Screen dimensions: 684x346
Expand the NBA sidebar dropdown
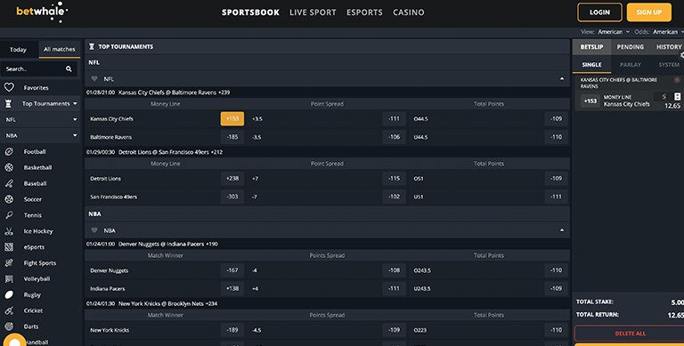[75, 135]
